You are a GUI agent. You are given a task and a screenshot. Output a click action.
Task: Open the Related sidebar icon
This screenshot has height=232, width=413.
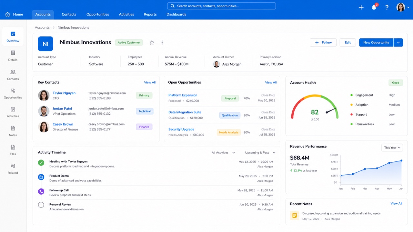[x=13, y=166]
